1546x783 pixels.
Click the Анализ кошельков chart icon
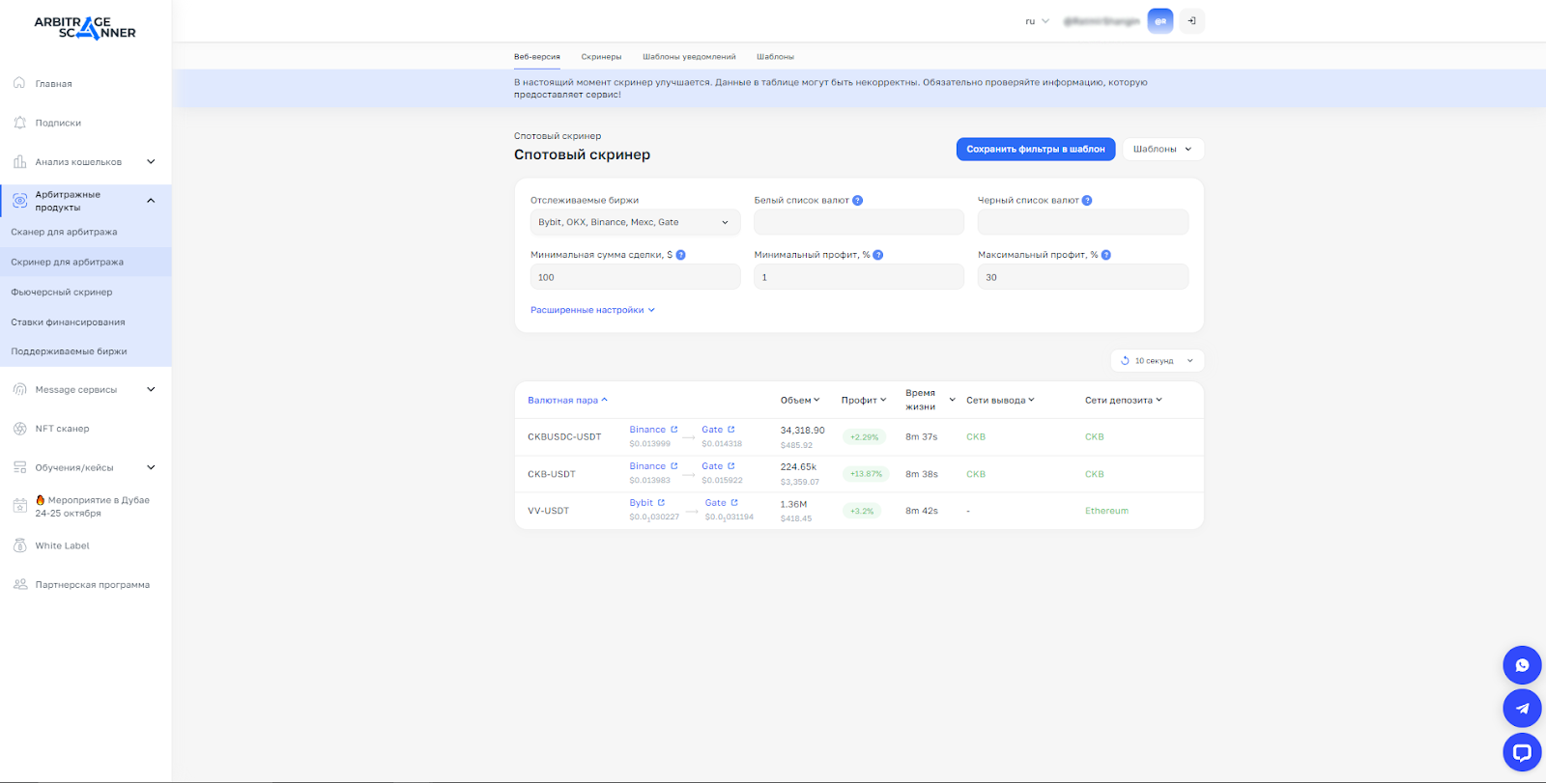coord(19,161)
